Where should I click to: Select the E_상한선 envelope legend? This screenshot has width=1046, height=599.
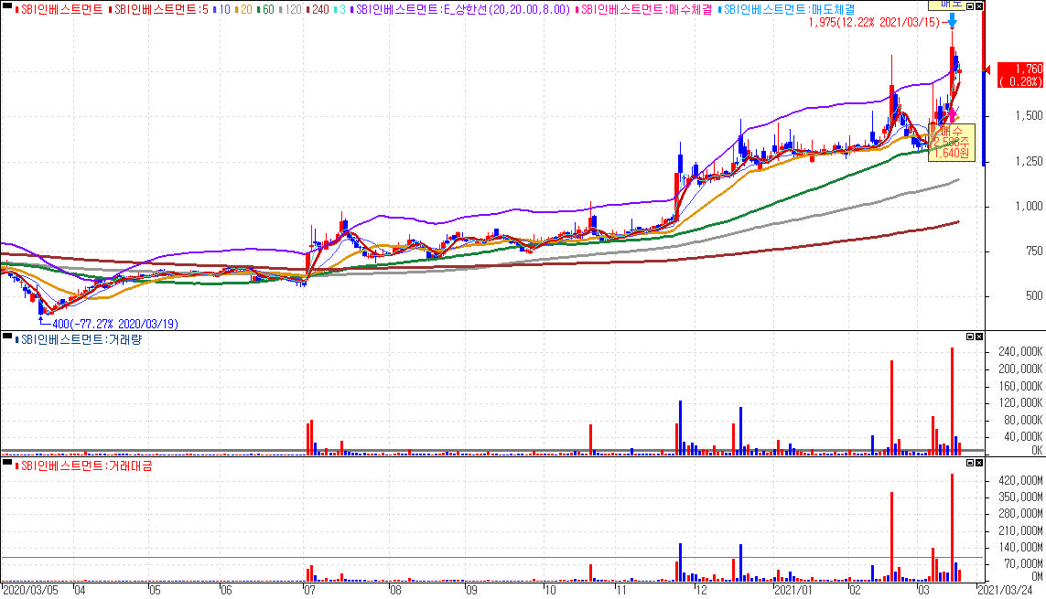click(x=460, y=9)
